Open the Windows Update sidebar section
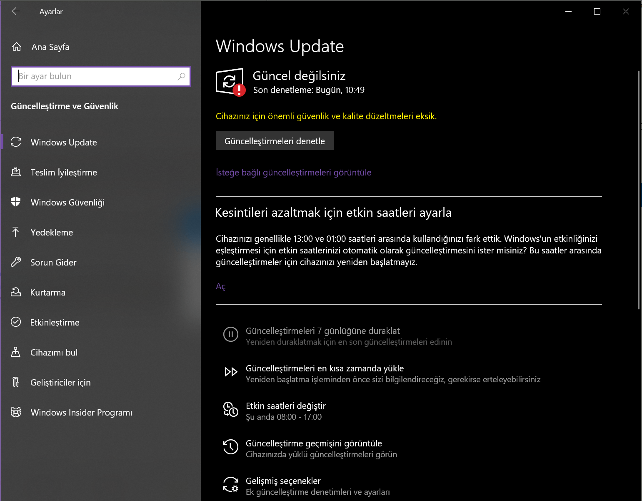Image resolution: width=642 pixels, height=501 pixels. 101,142
